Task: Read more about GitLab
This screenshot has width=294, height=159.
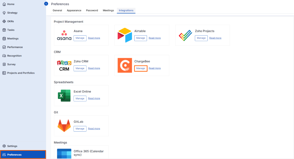Action: 94,129
